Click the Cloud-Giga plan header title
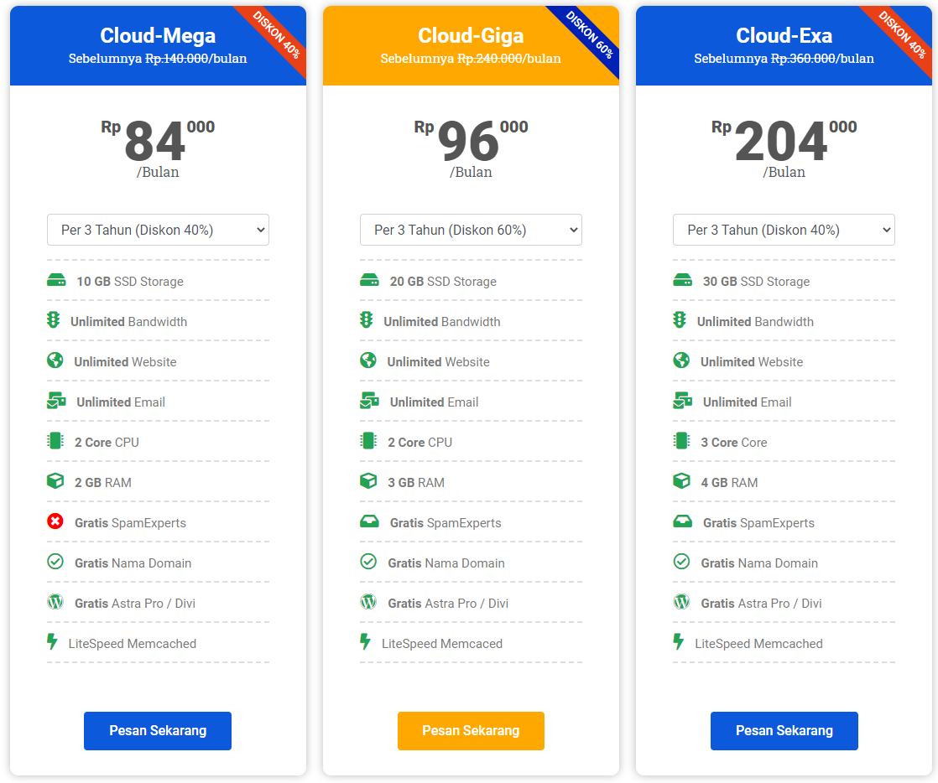The width and height of the screenshot is (938, 783). click(471, 36)
